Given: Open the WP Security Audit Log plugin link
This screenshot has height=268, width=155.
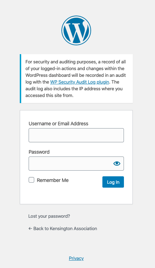Looking at the screenshot, I should (x=79, y=82).
